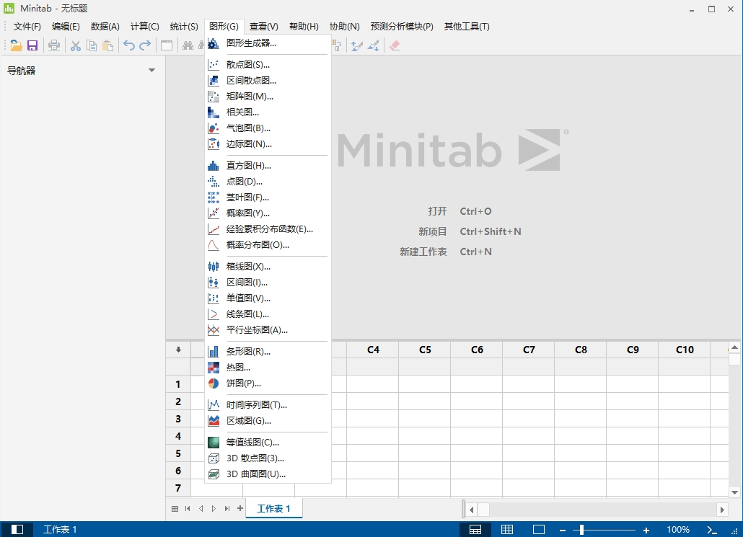The width and height of the screenshot is (743, 537).
Task: Select 概率分布图(O)... menu entry
Action: coord(268,245)
